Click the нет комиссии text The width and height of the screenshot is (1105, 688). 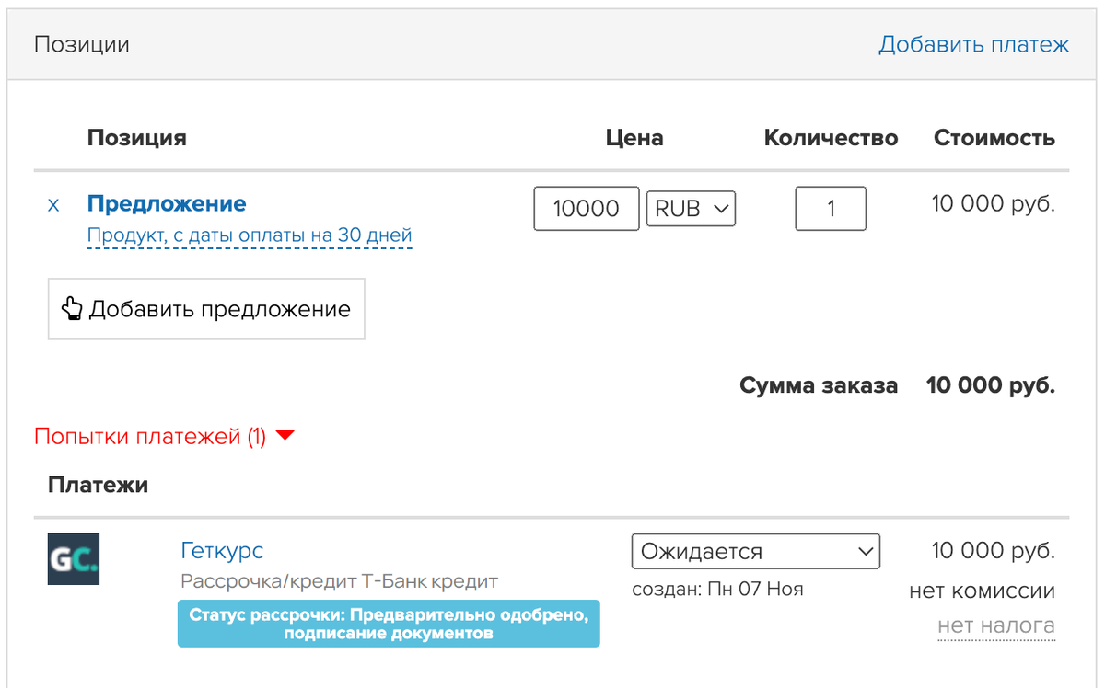click(982, 591)
